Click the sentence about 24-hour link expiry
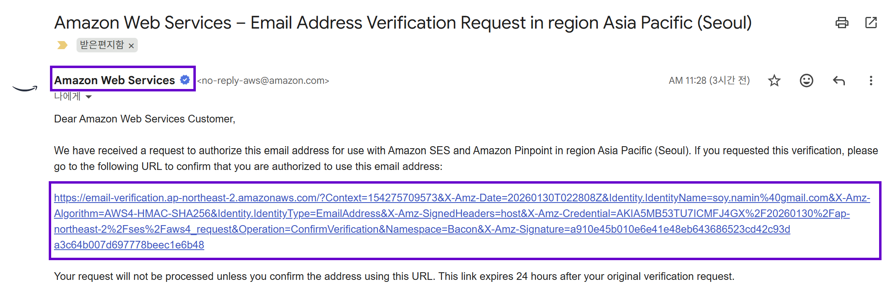892x298 pixels. coord(394,276)
